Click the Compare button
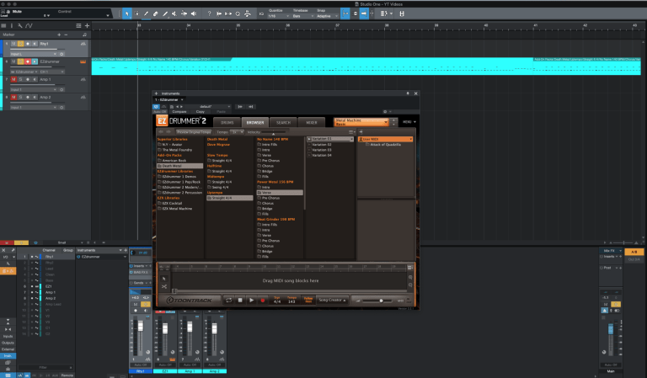Screen dimensions: 647x378 (179, 112)
